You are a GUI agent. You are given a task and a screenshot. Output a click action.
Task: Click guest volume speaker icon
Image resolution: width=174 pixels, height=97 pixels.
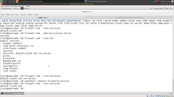[167, 8]
